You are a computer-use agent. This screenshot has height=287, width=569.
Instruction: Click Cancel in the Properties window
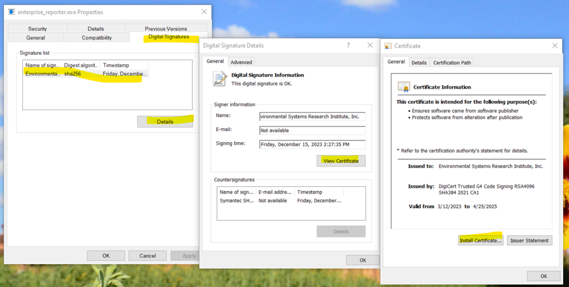click(148, 256)
